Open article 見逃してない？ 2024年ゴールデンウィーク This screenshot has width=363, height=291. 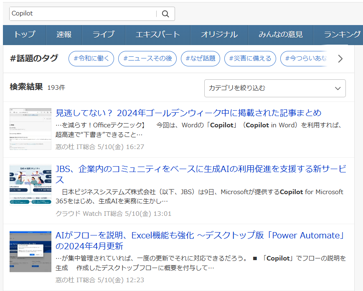(x=188, y=113)
